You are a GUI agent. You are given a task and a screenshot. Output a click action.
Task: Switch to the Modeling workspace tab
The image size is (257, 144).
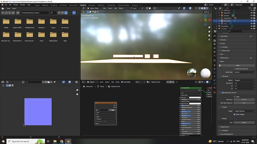pyautogui.click(x=45, y=5)
